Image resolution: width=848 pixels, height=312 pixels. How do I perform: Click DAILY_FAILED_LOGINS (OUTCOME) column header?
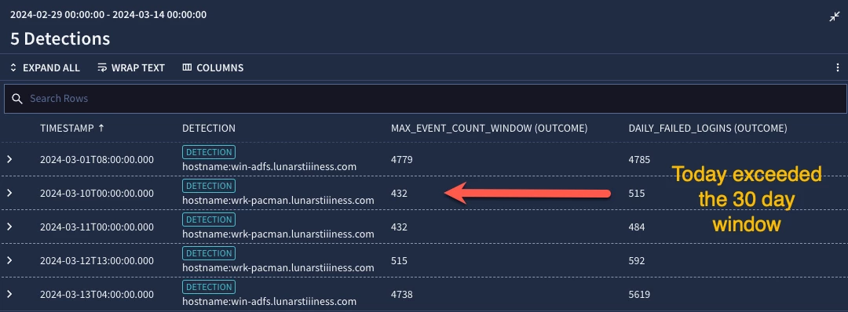tap(707, 129)
